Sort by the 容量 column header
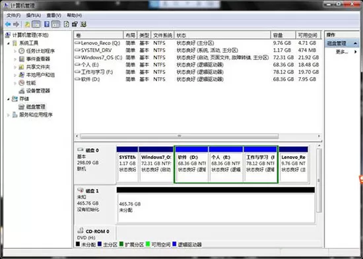The width and height of the screenshot is (363, 259). coord(283,35)
